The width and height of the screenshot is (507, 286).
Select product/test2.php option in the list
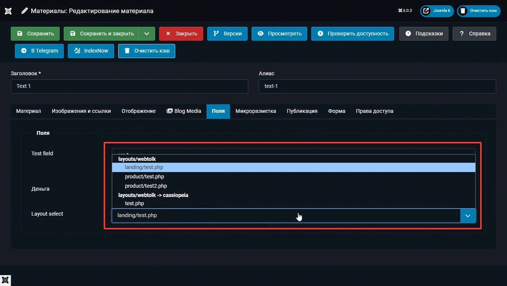(x=146, y=186)
